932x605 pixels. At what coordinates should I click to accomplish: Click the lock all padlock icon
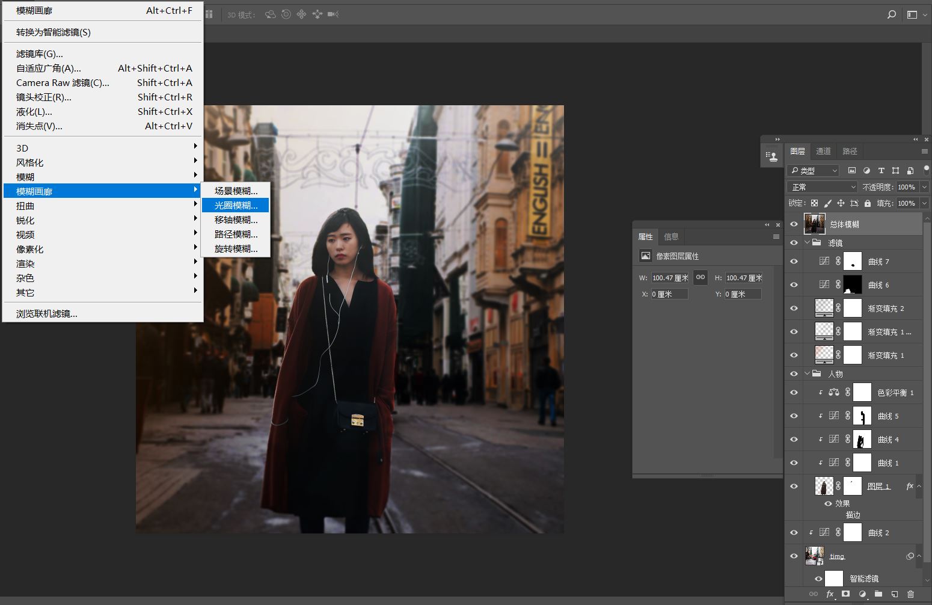click(x=868, y=203)
